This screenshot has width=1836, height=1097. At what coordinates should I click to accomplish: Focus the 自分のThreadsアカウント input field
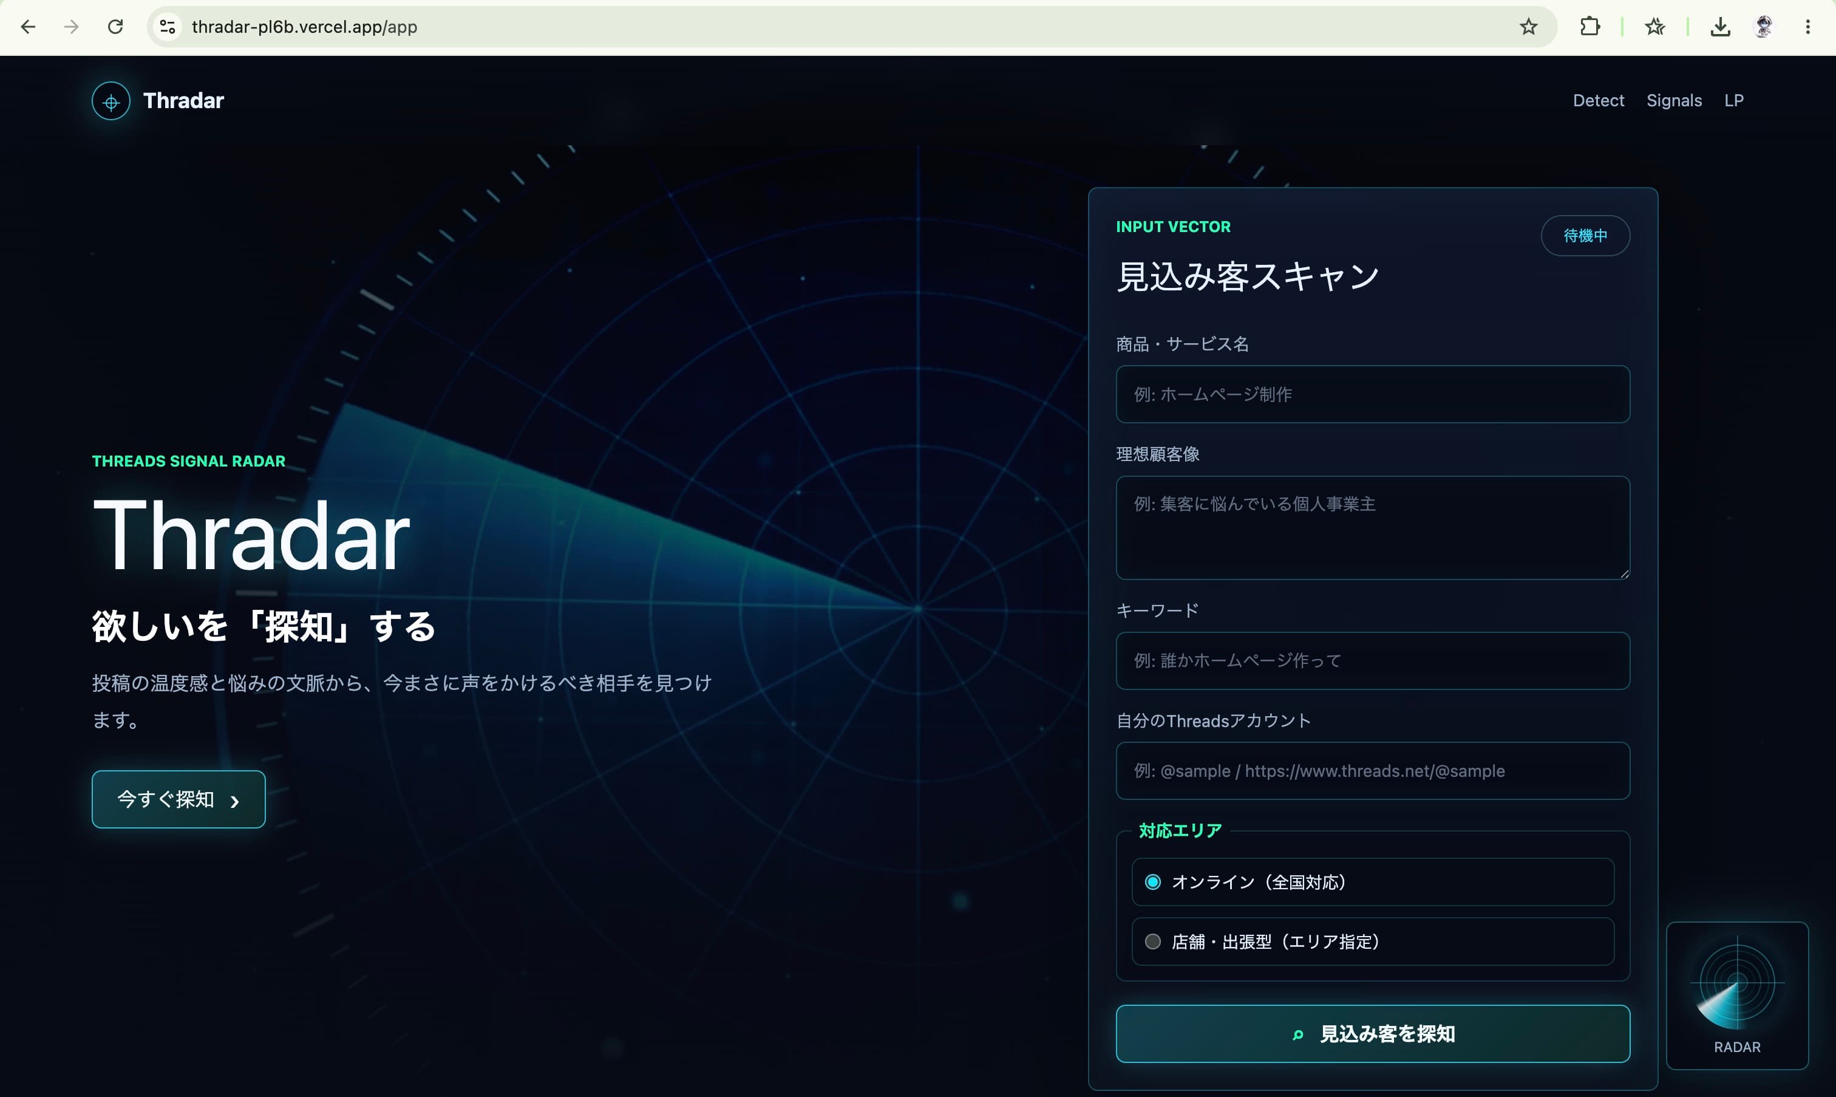coord(1372,771)
